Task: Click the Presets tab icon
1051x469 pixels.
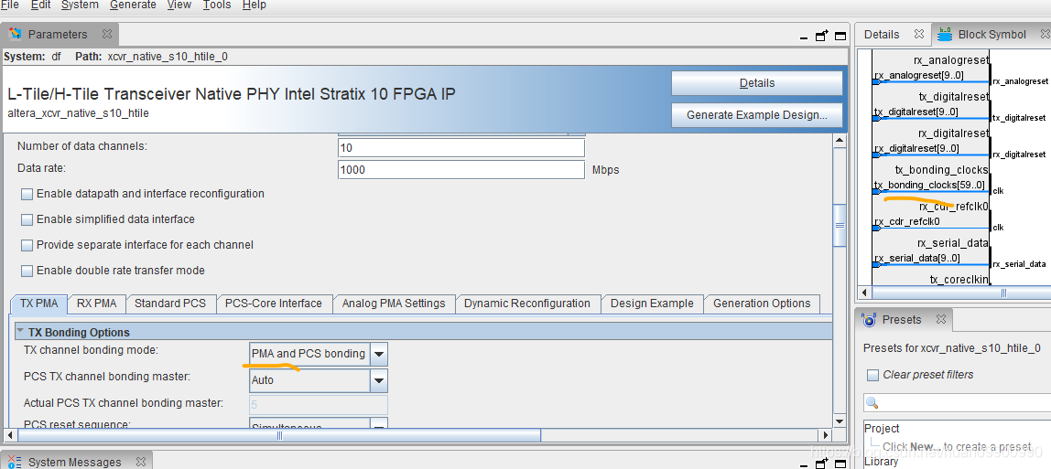Action: click(x=870, y=320)
